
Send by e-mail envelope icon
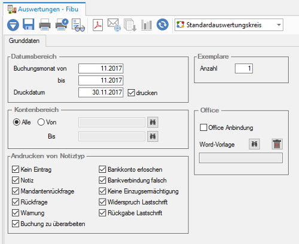tap(114, 25)
